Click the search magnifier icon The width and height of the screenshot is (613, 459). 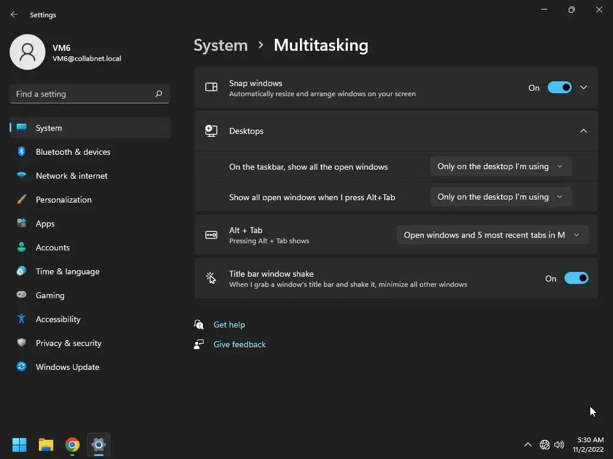[x=159, y=94]
